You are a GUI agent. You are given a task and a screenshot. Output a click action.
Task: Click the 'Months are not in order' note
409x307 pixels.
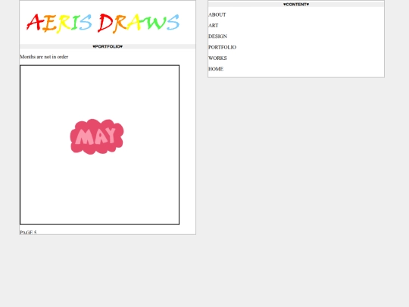[44, 57]
